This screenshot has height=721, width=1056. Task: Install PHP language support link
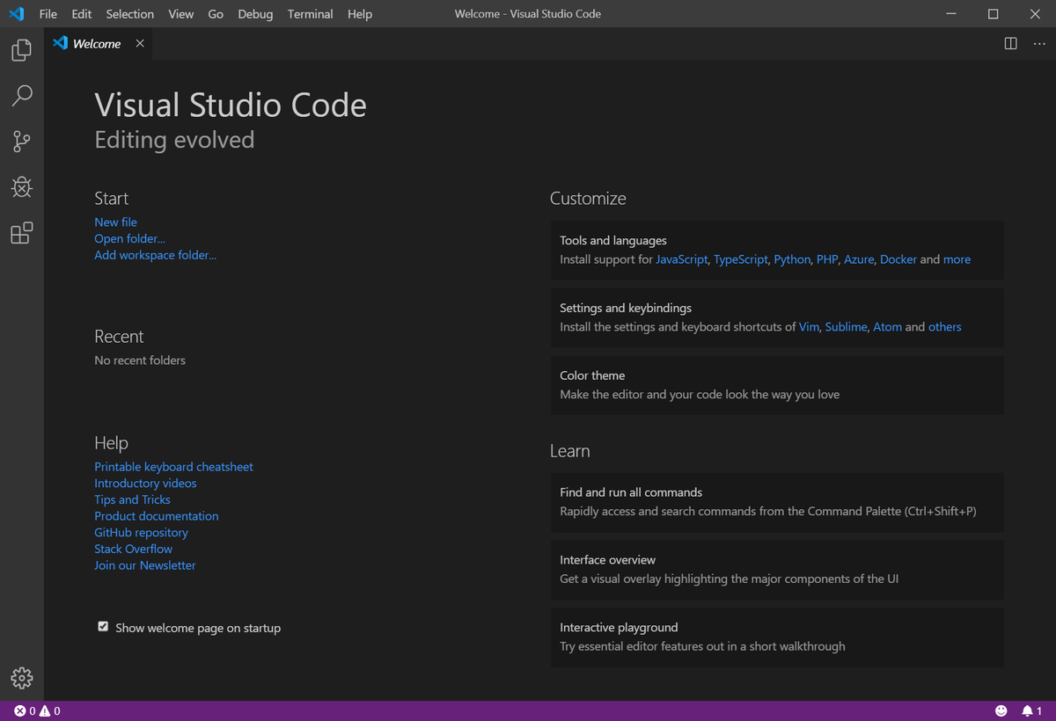827,259
